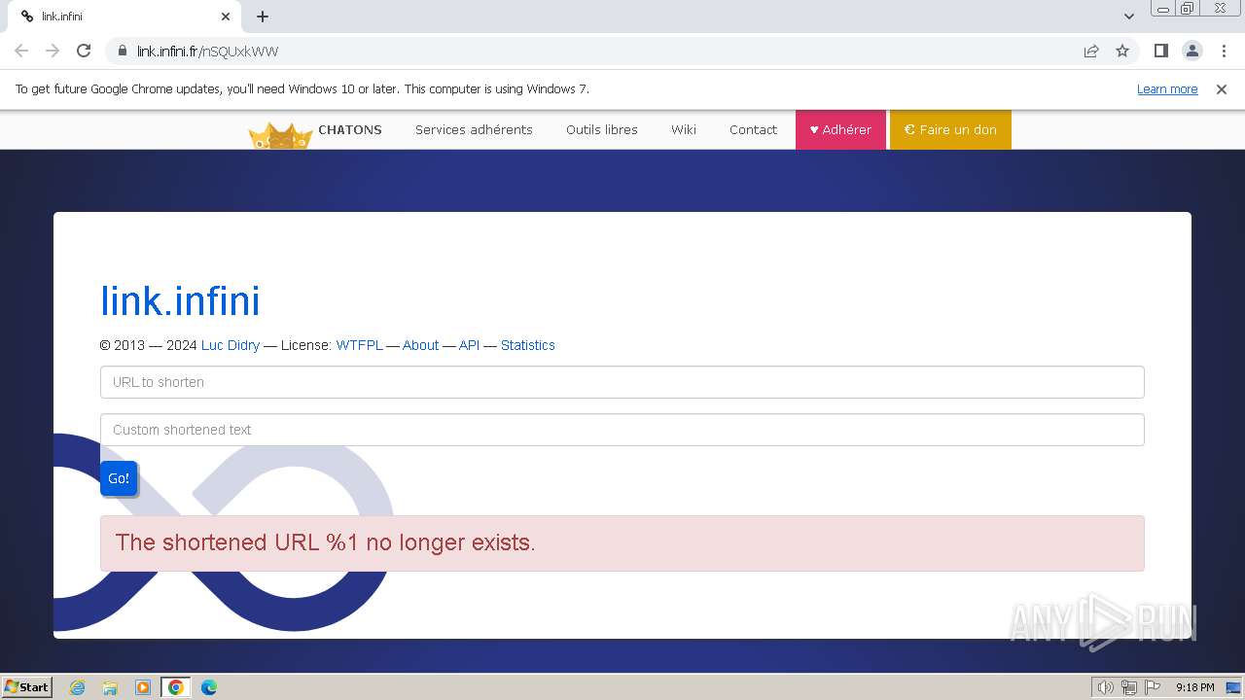1245x700 pixels.
Task: Open the About link
Action: tap(420, 345)
